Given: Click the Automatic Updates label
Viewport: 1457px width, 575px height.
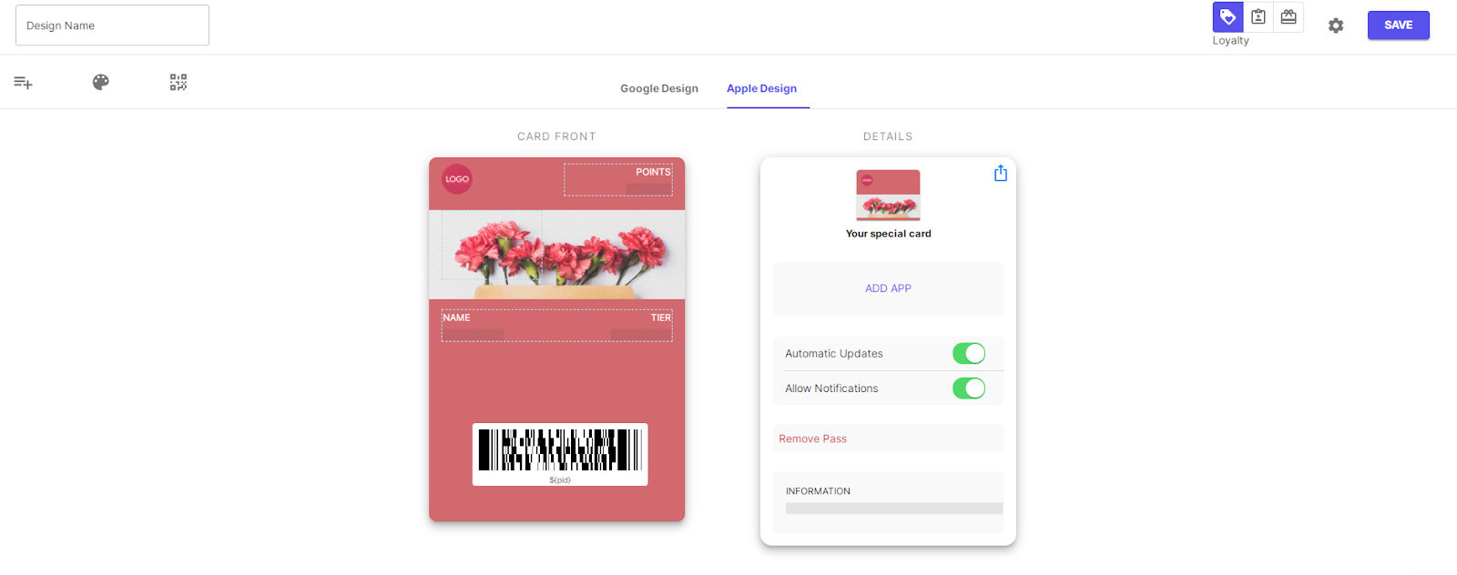Looking at the screenshot, I should (834, 354).
